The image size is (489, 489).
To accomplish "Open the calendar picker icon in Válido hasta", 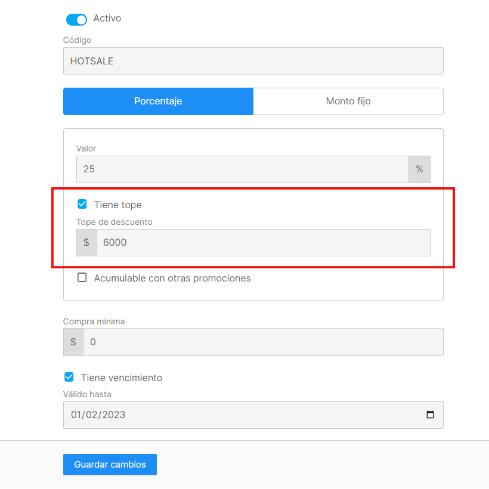I will coord(430,414).
